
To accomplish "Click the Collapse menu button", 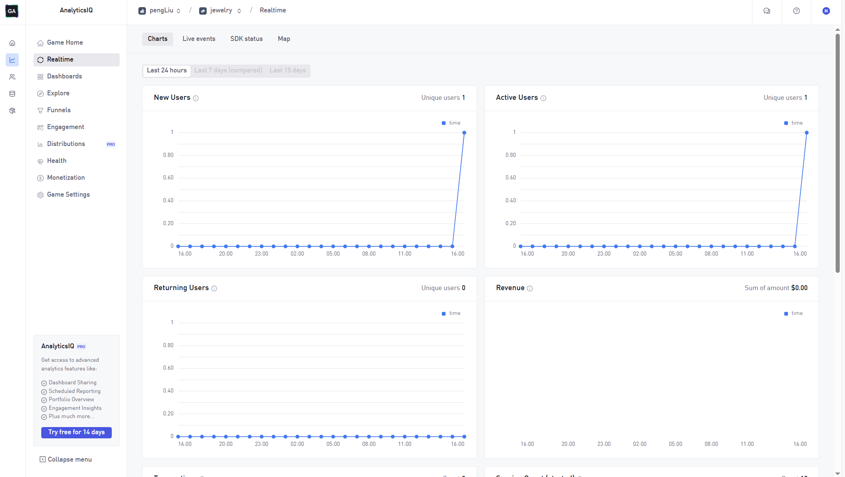I will click(x=66, y=459).
